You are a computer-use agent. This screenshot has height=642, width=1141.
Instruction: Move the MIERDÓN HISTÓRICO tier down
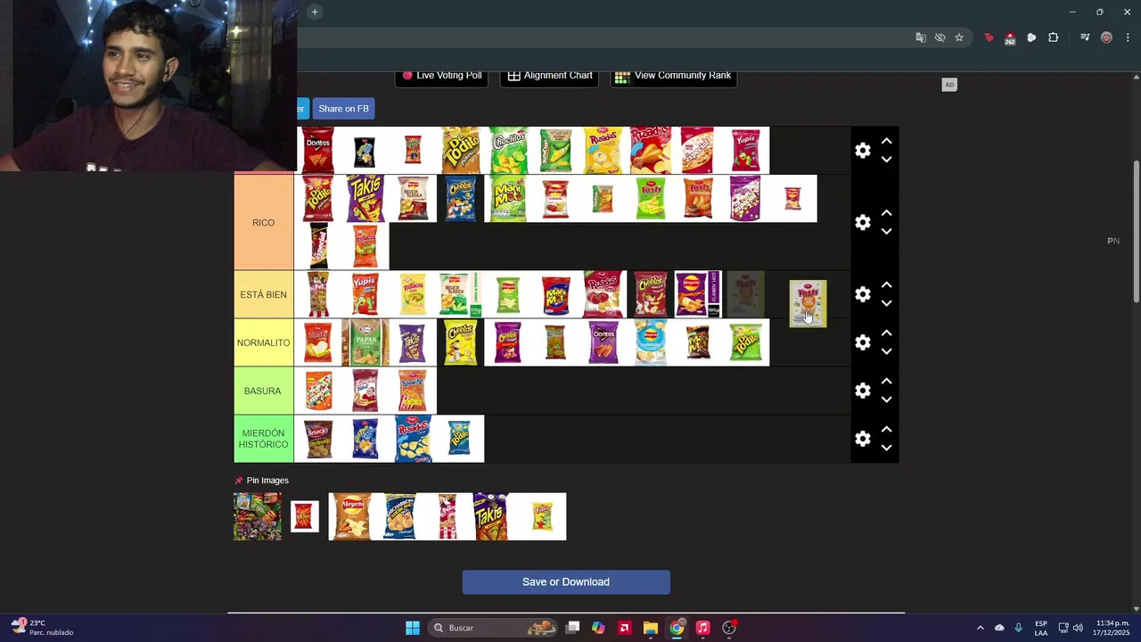point(886,448)
